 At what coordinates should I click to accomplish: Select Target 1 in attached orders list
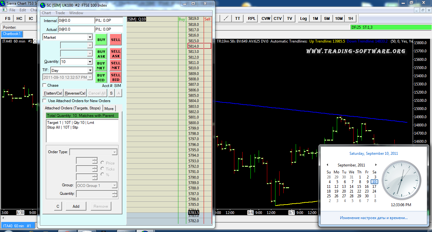pyautogui.click(x=71, y=123)
